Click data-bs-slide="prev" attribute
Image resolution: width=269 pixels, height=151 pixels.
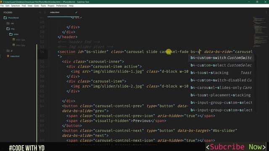84,111
